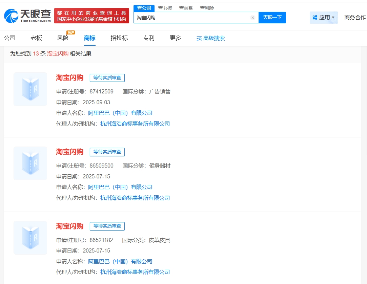This screenshot has width=367, height=284.
Task: Click the 天眼一下 search button
Action: point(272,18)
